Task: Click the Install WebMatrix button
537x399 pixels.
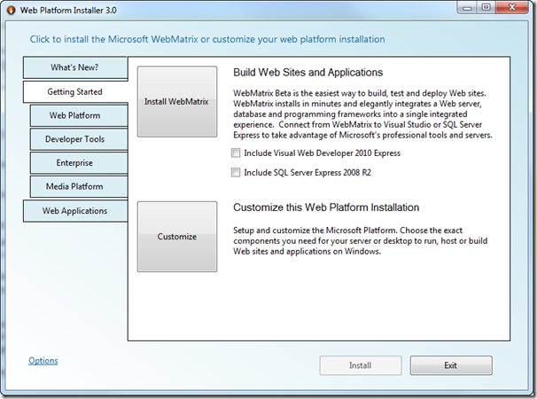Action: click(177, 102)
